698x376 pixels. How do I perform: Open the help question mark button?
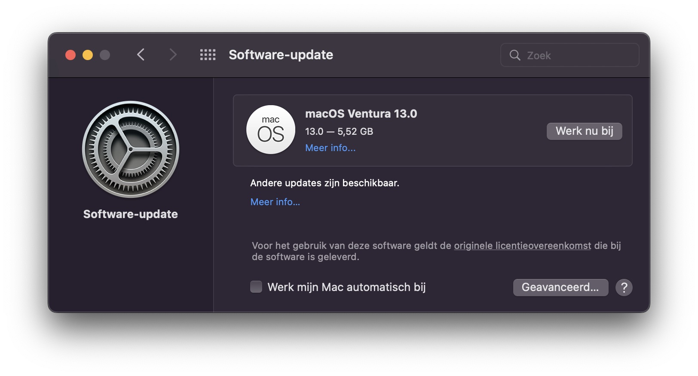pos(624,288)
